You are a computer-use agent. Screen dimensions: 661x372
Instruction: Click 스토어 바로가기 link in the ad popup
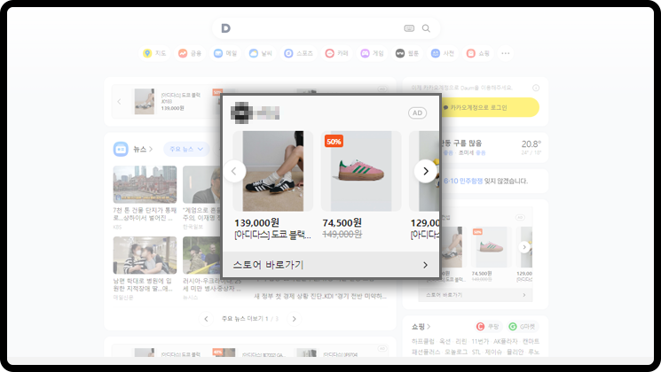click(330, 264)
